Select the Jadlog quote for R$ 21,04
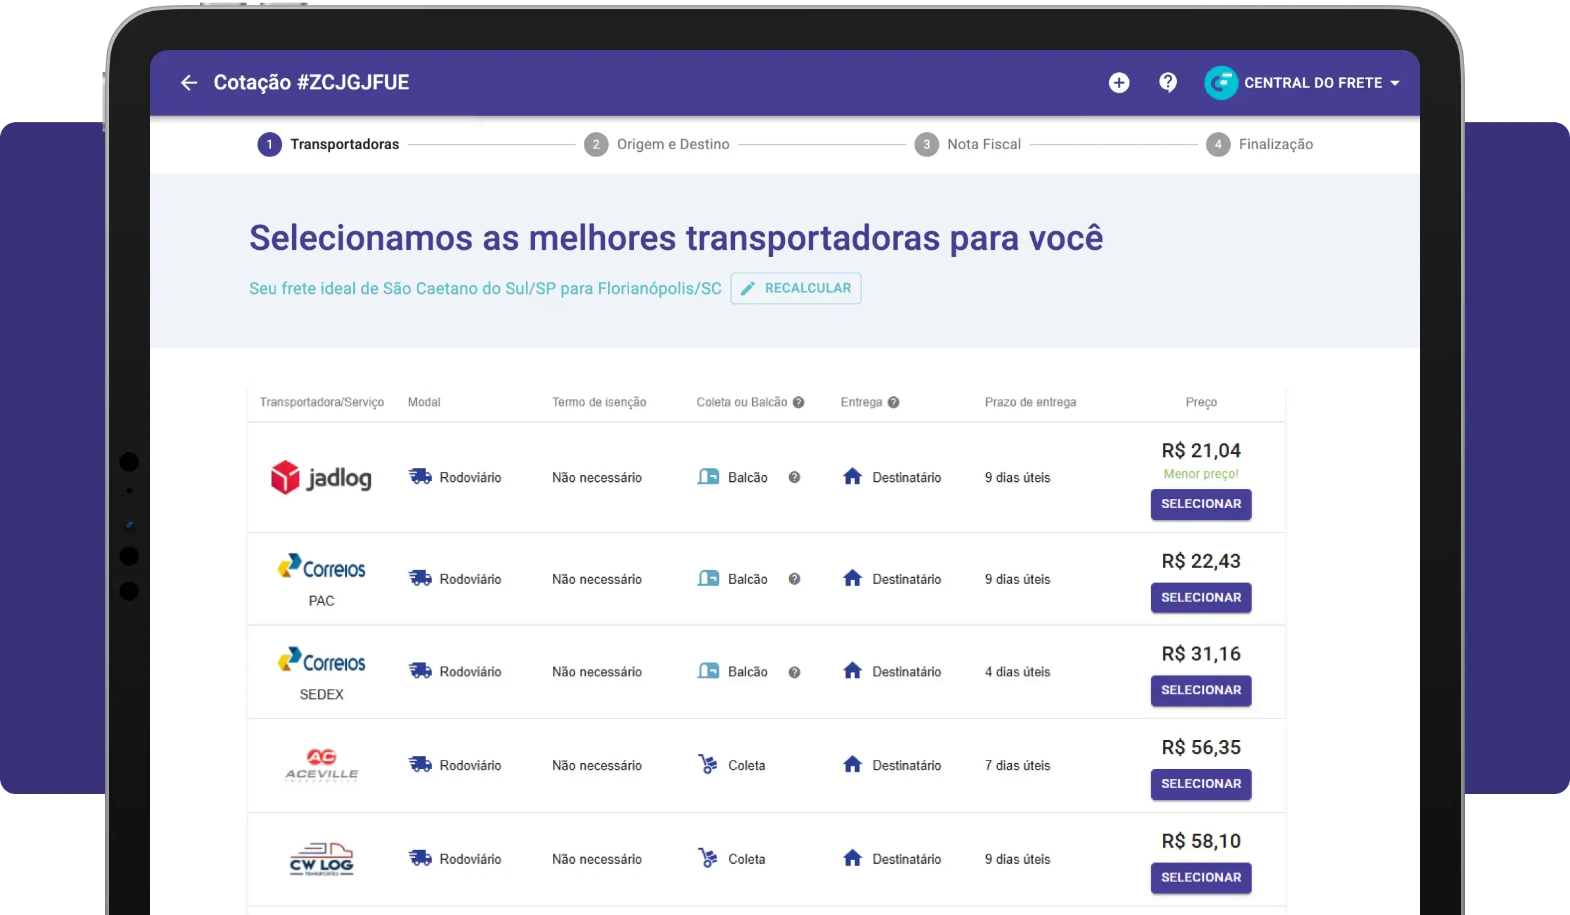 click(1201, 504)
